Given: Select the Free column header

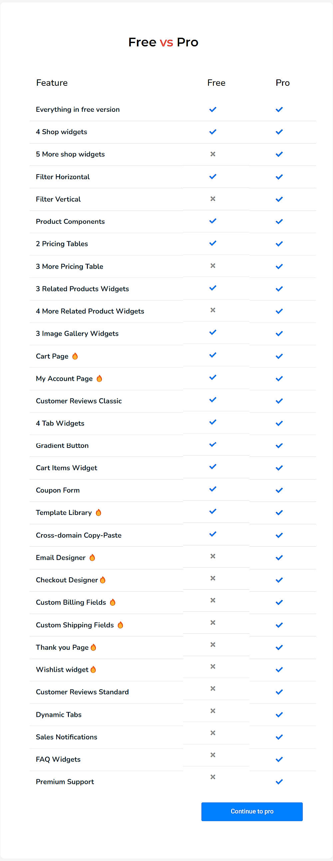Looking at the screenshot, I should point(216,82).
